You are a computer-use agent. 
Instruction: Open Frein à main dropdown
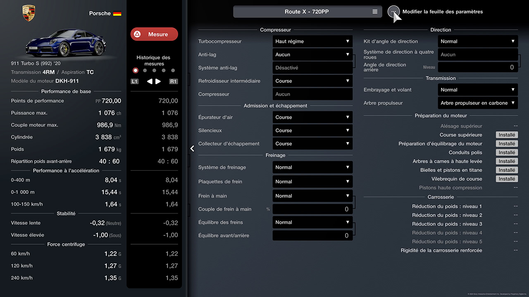[312, 196]
